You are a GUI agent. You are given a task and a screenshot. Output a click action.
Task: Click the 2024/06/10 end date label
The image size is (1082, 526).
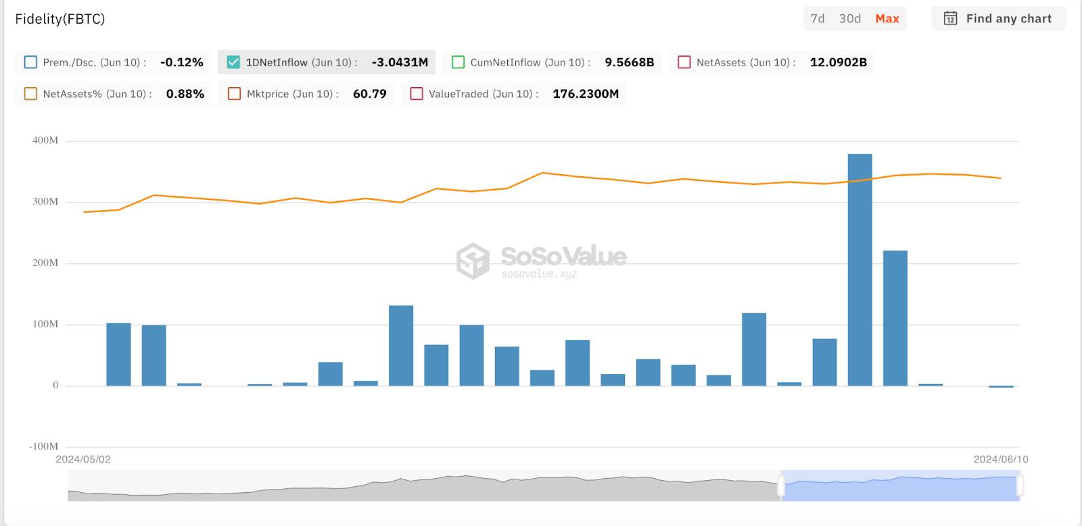tap(1001, 459)
